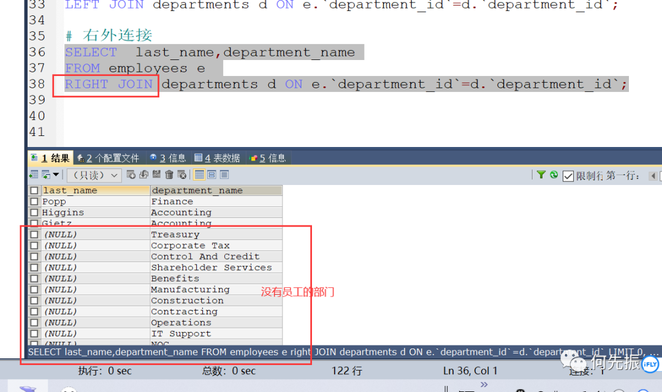Viewport: 662px width, 392px height.
Task: Select the Higgins cell
Action: (x=96, y=213)
